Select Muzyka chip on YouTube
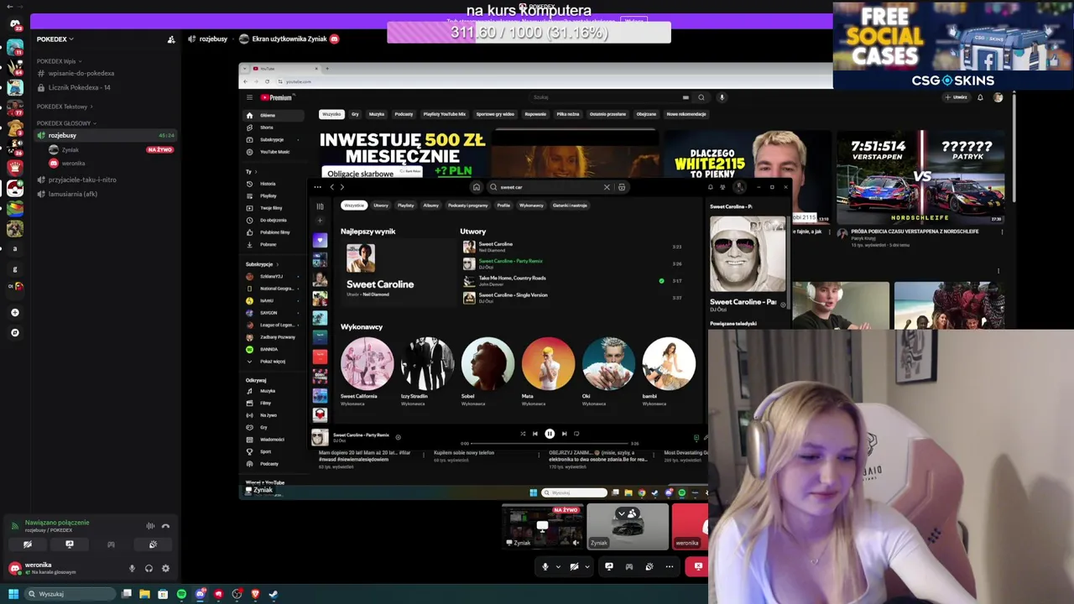This screenshot has height=604, width=1074. (377, 114)
